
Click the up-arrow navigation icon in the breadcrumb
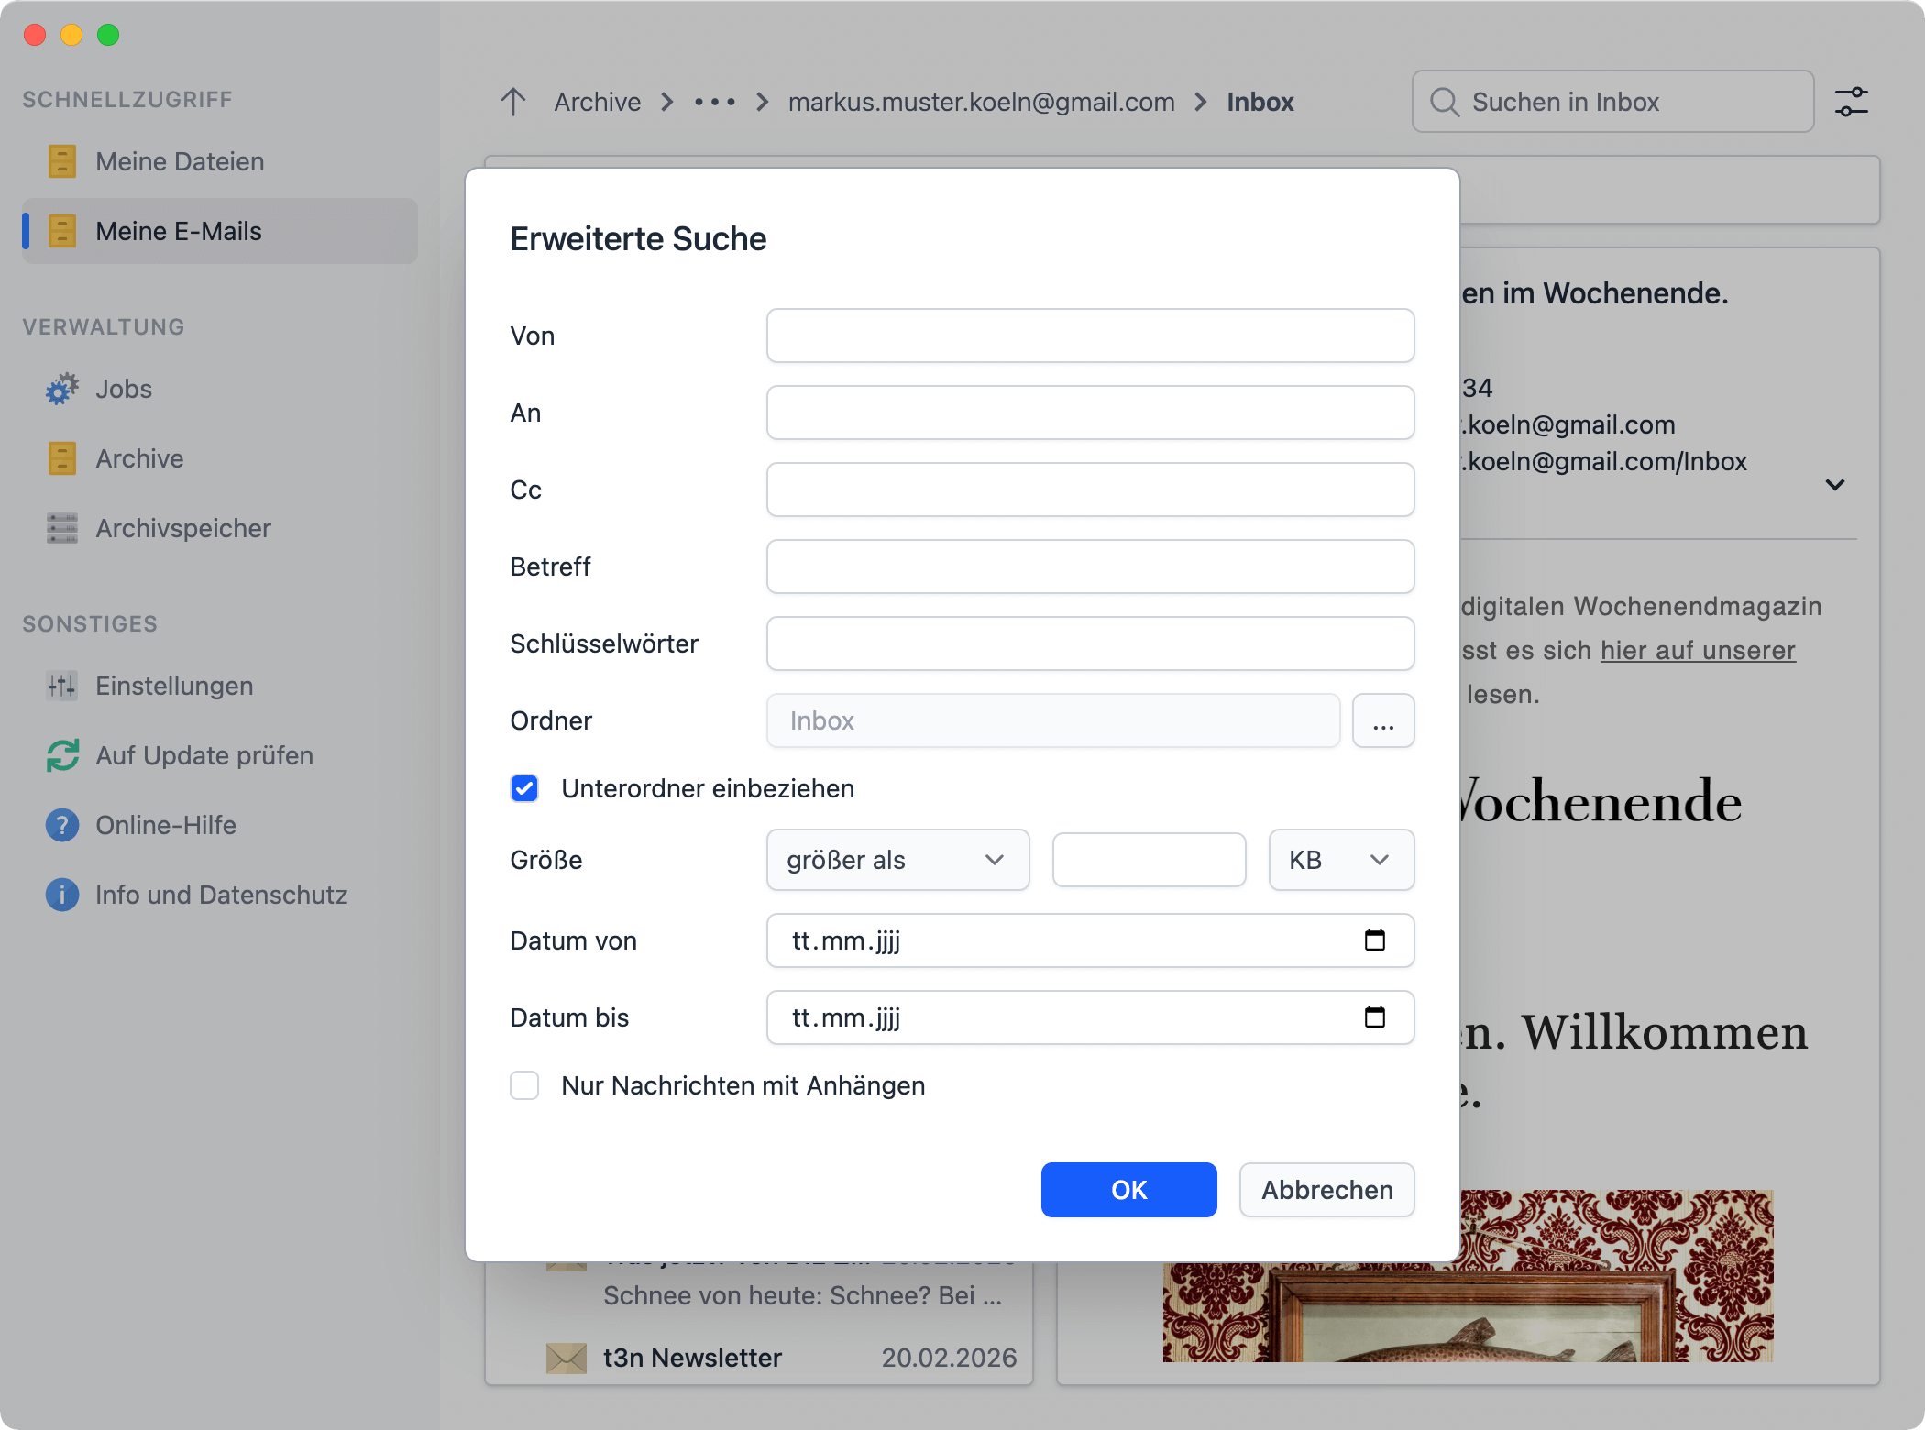[x=512, y=101]
